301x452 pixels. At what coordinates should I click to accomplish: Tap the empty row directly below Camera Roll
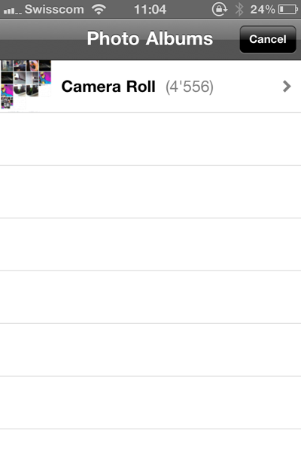(x=150, y=139)
